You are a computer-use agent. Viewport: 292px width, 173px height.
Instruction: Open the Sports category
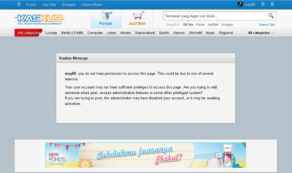(x=164, y=33)
